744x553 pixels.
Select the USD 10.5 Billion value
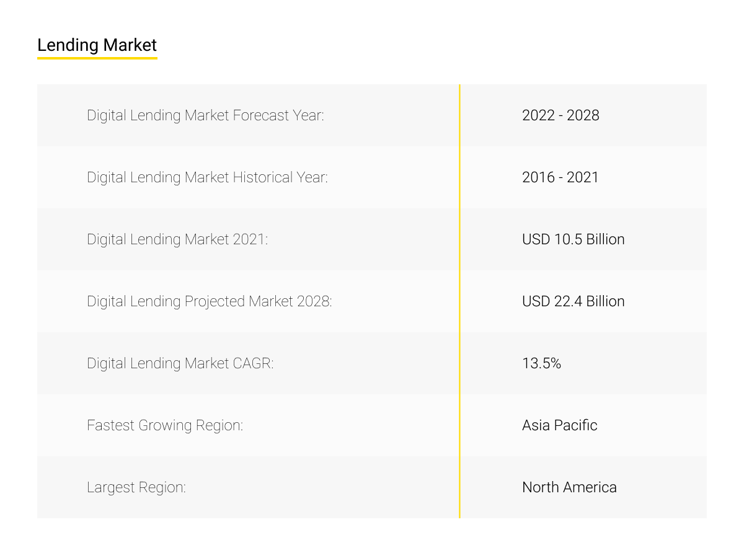(x=573, y=239)
